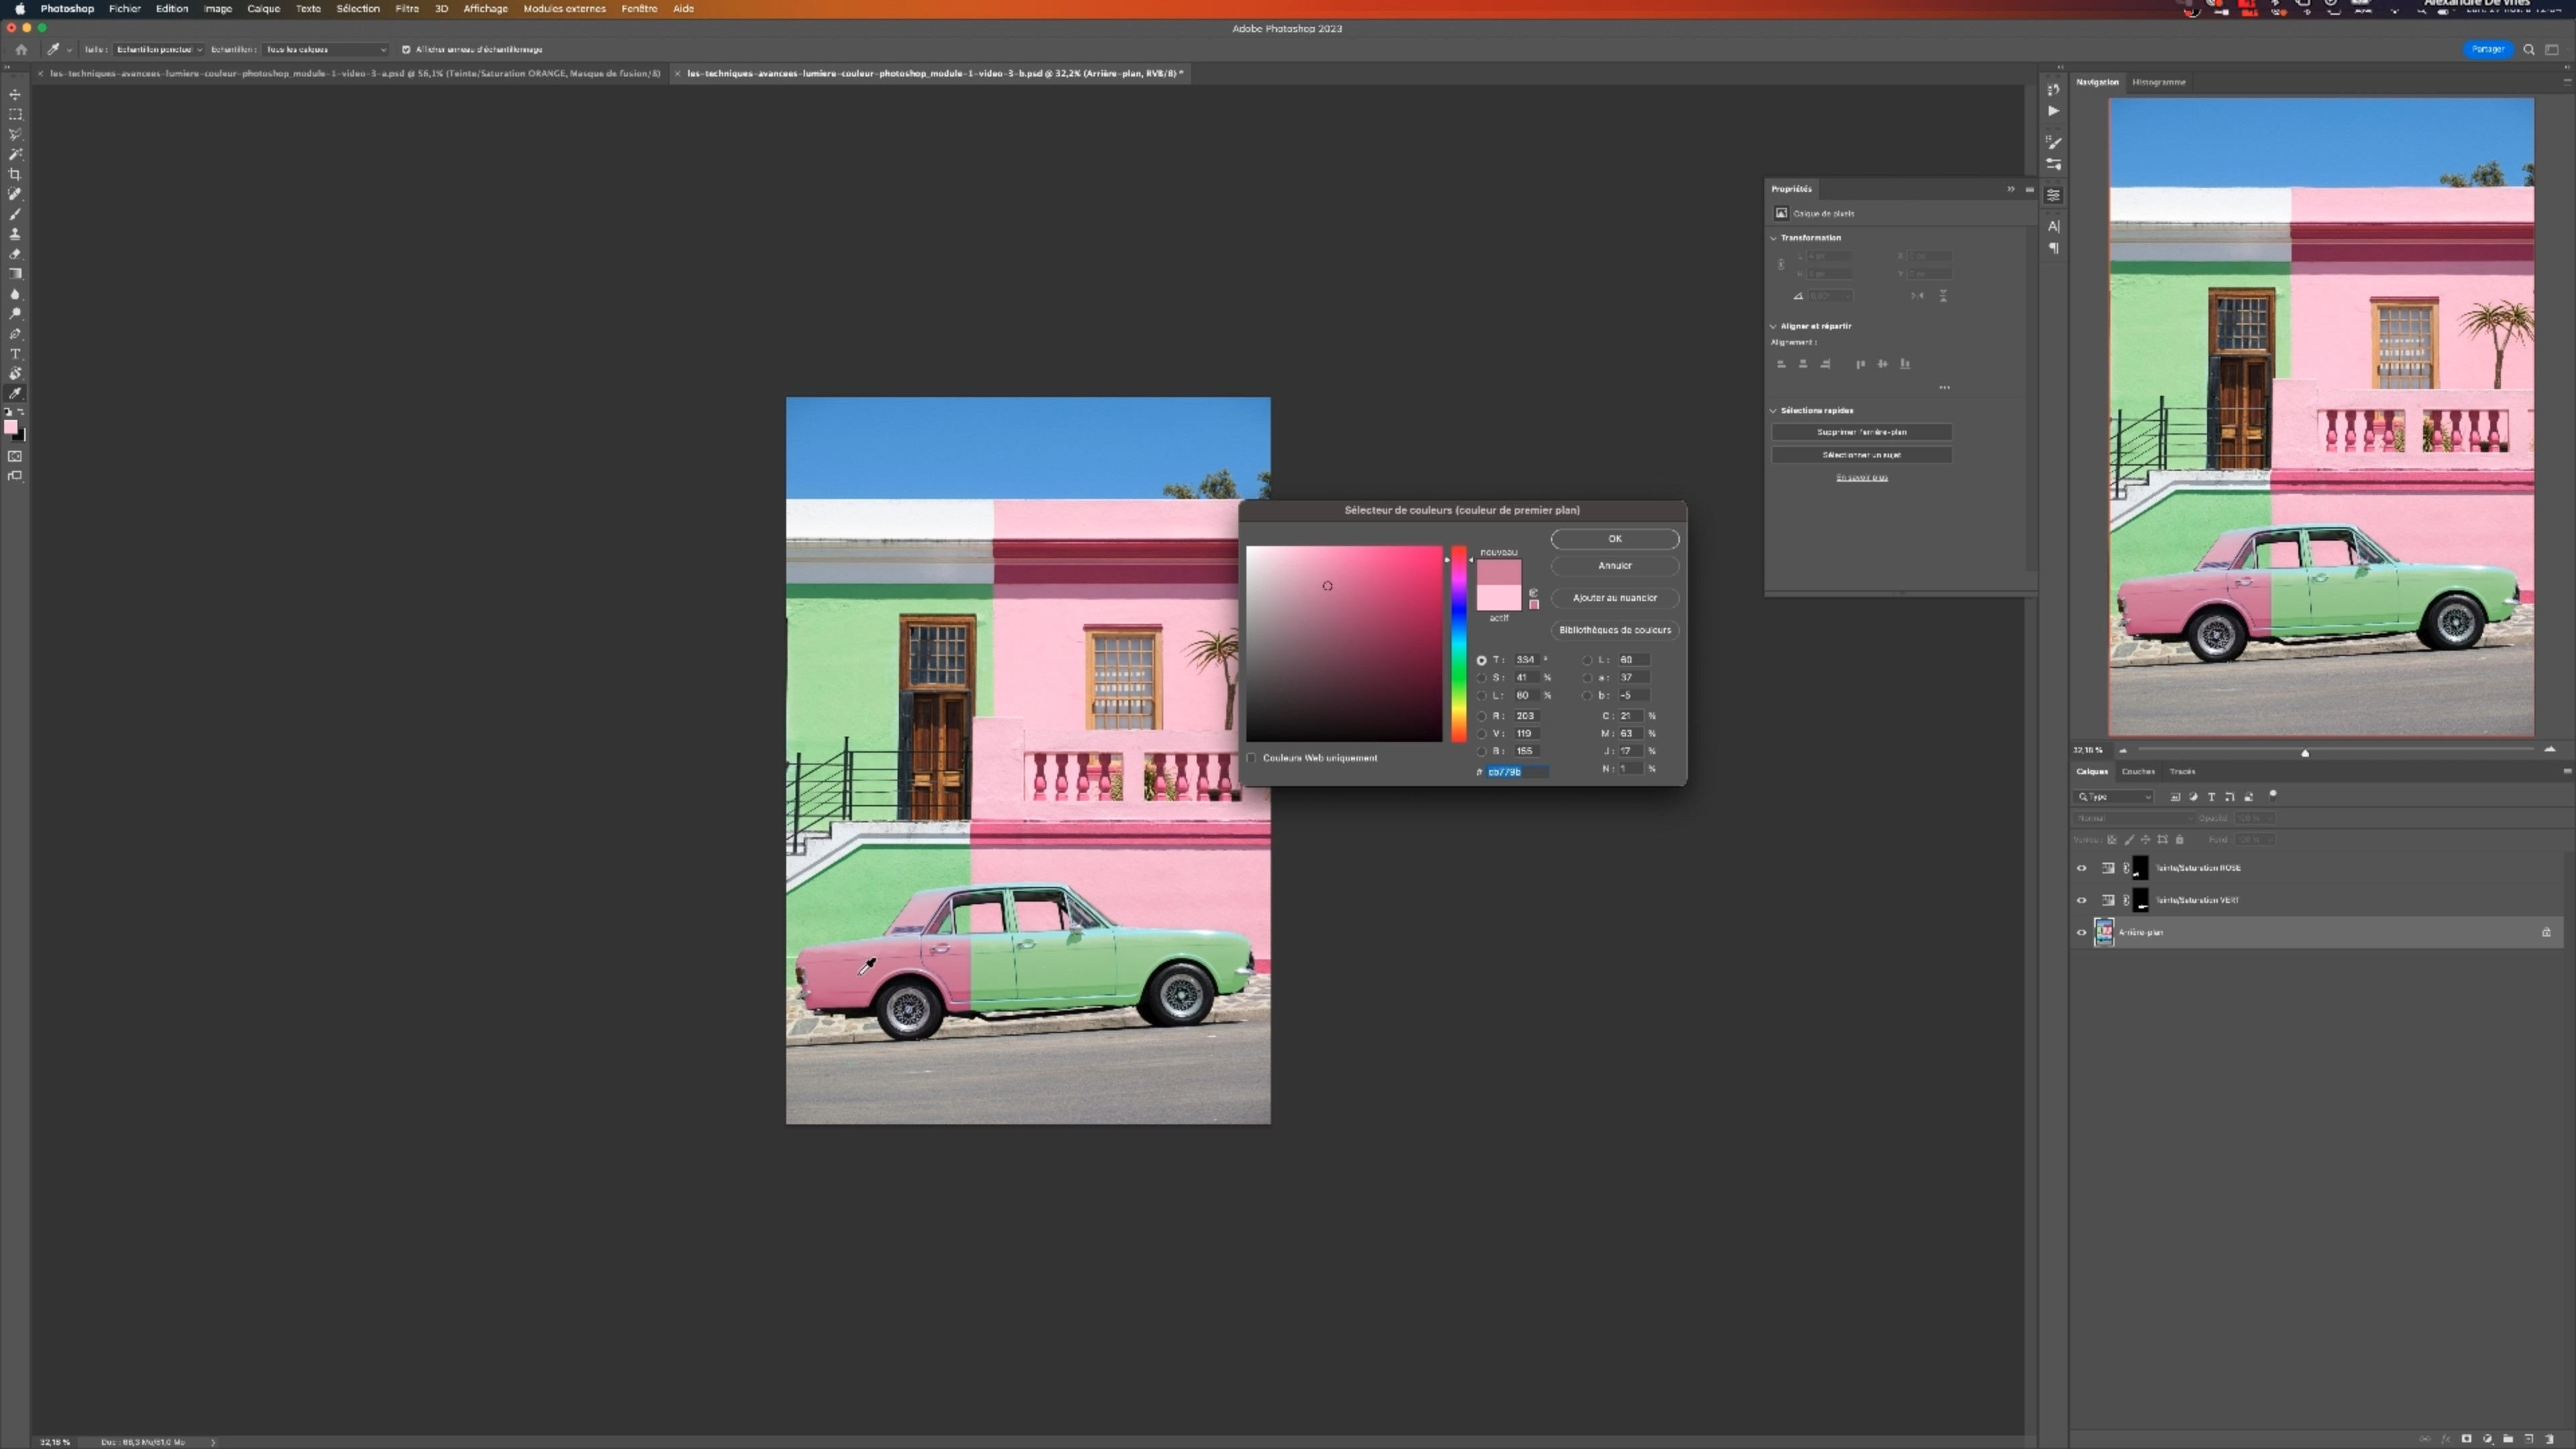Select the Gradient tool
The height and width of the screenshot is (1449, 2576).
15,274
